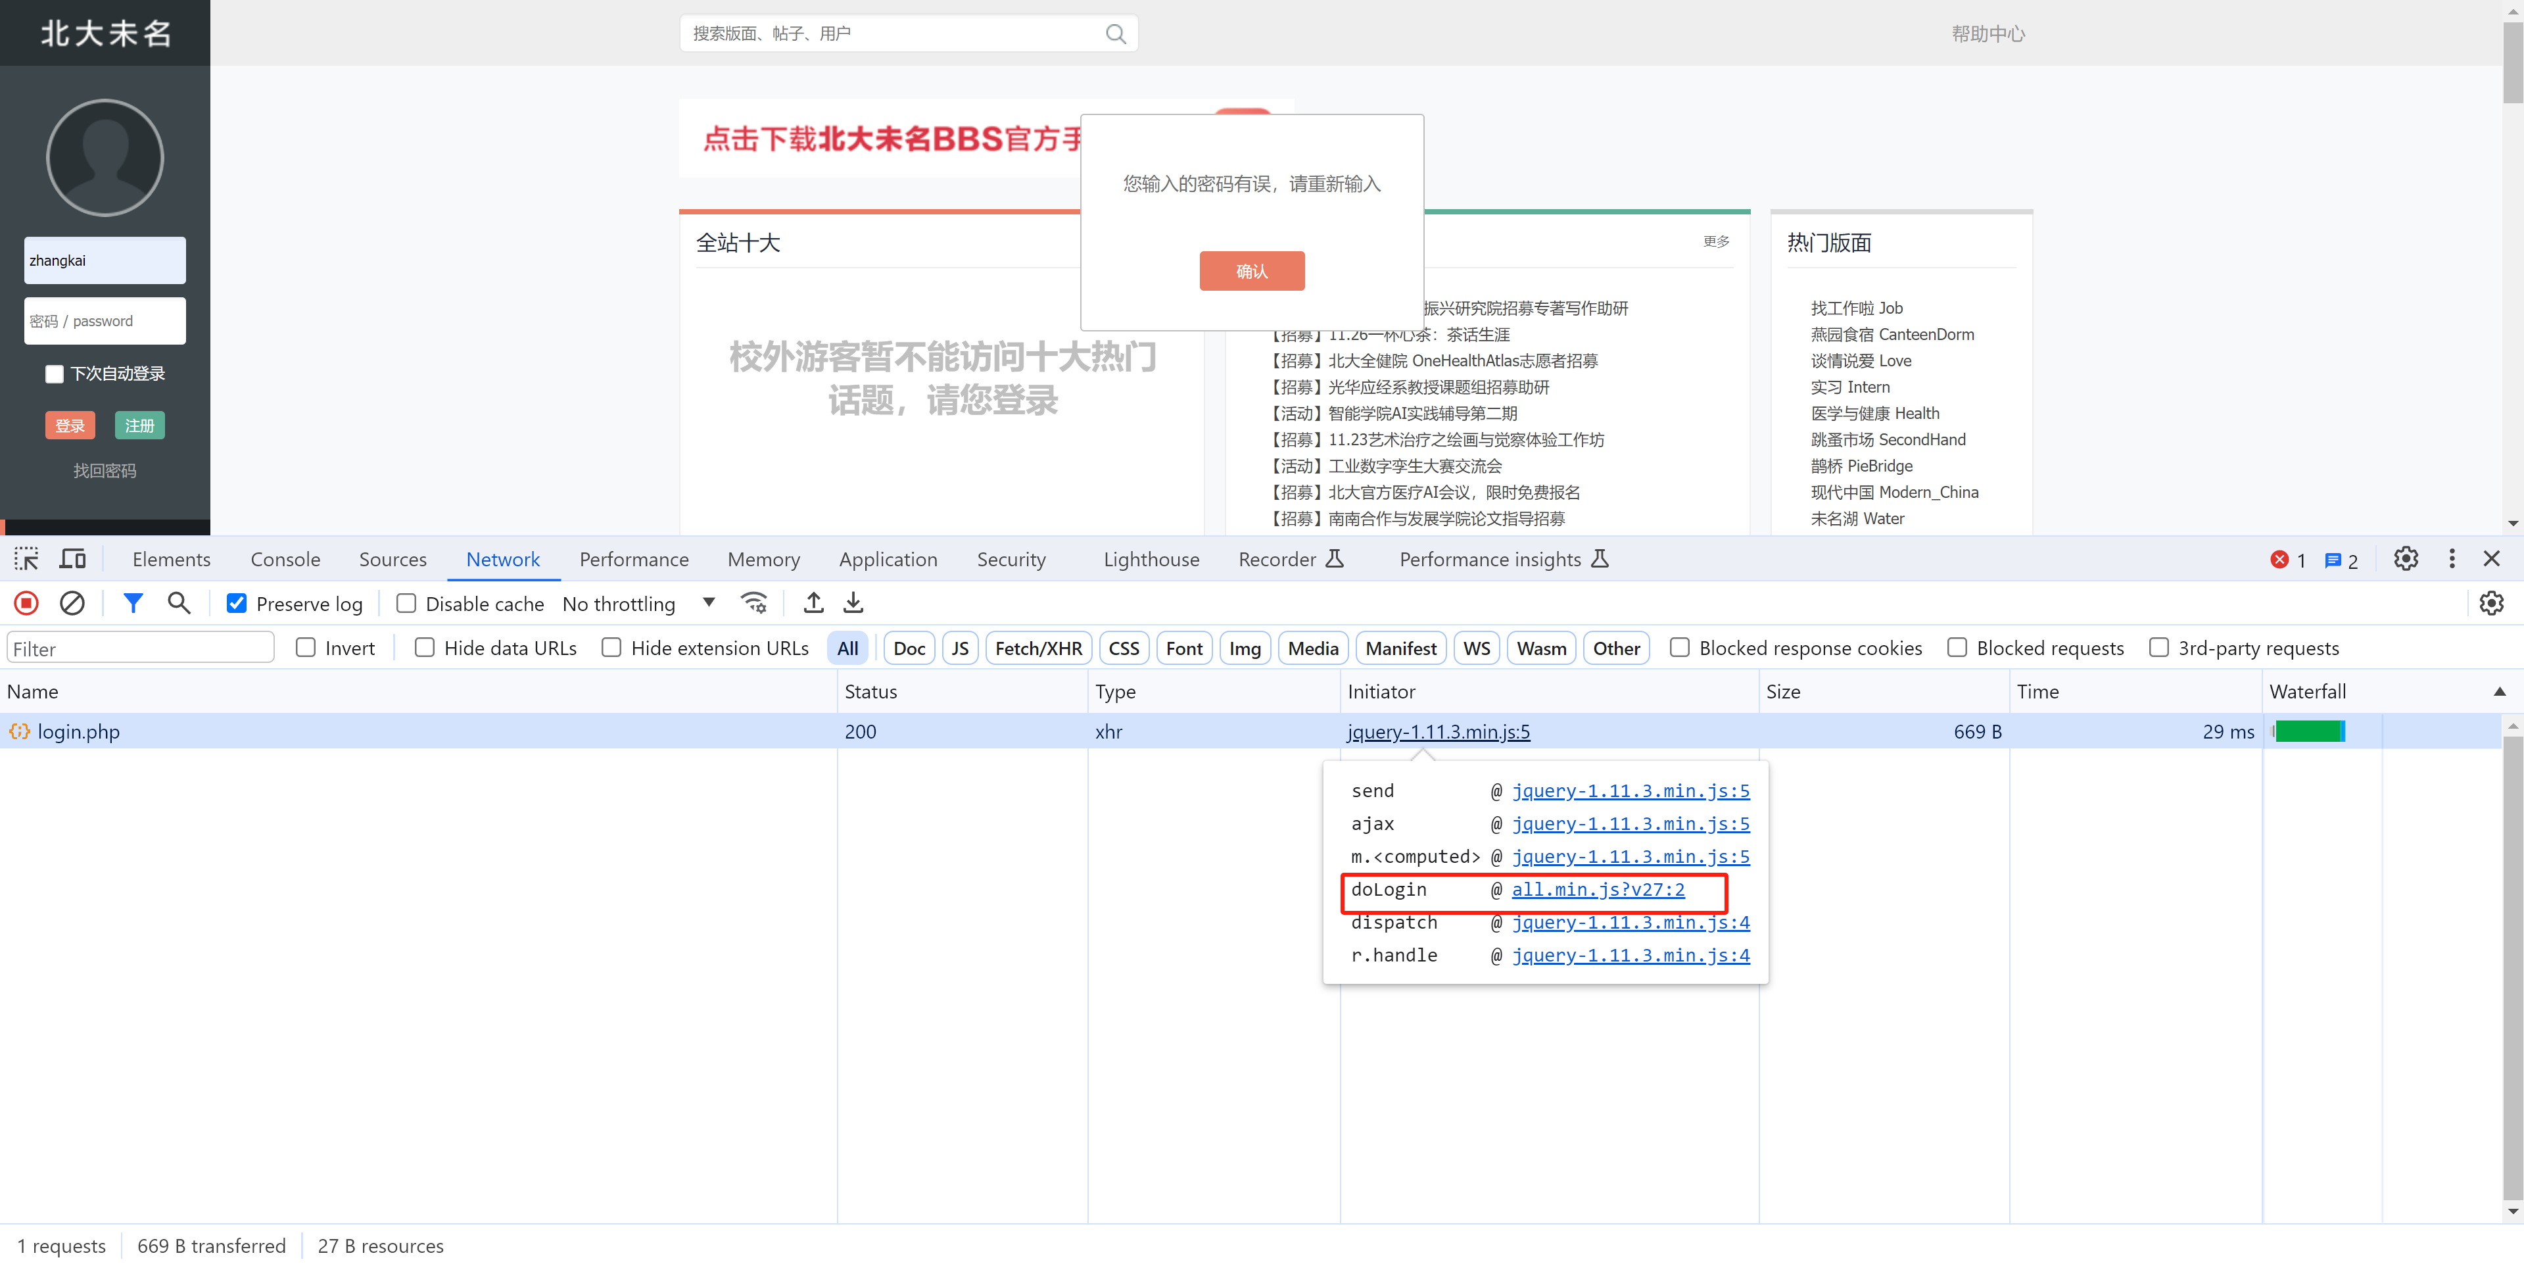The height and width of the screenshot is (1266, 2524).
Task: Click the Network tab in DevTools
Action: pyautogui.click(x=500, y=559)
